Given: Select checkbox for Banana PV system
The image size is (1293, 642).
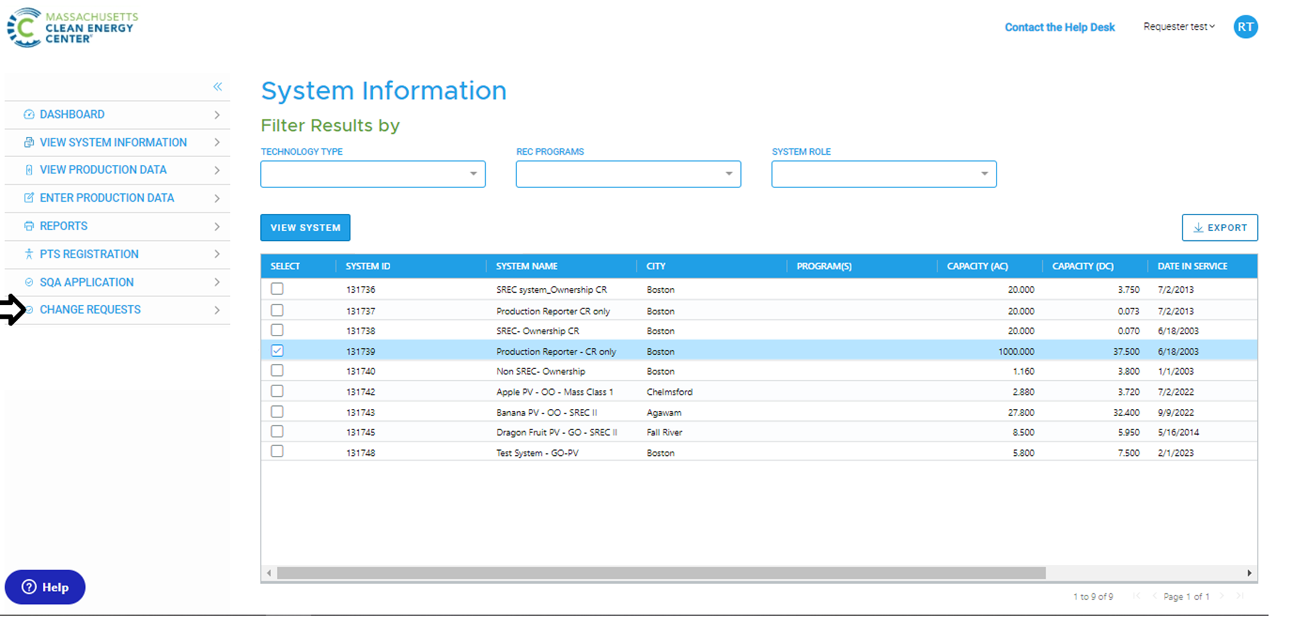Looking at the screenshot, I should coord(277,412).
